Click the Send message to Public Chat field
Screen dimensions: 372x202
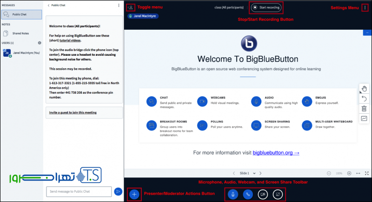coord(79,191)
